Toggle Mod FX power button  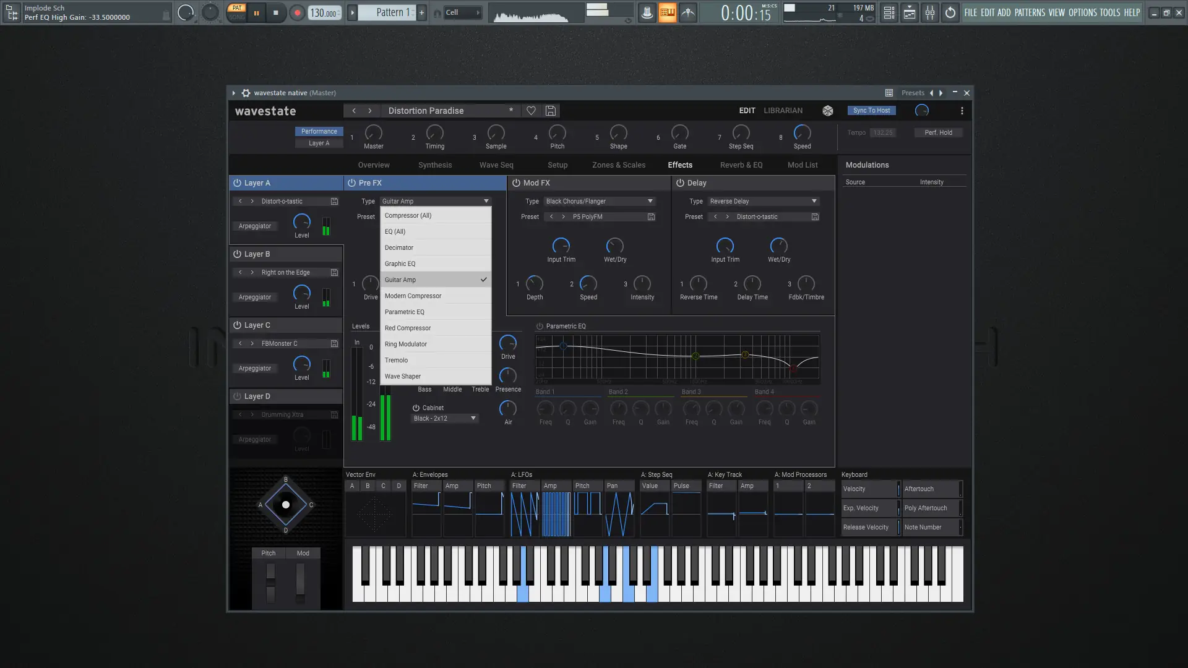click(516, 183)
